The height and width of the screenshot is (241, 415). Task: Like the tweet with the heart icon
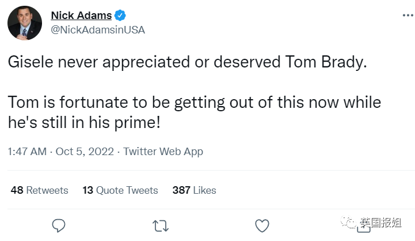262,224
